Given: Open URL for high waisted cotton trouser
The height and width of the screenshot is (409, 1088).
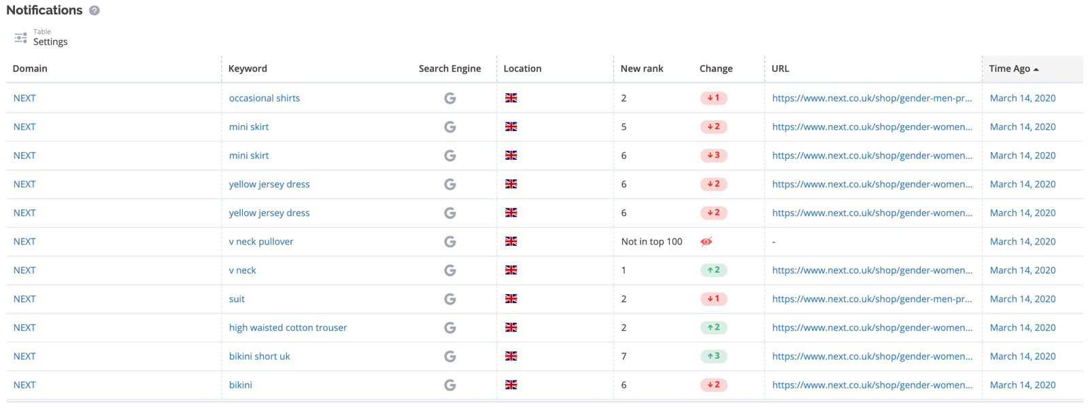Looking at the screenshot, I should [872, 327].
